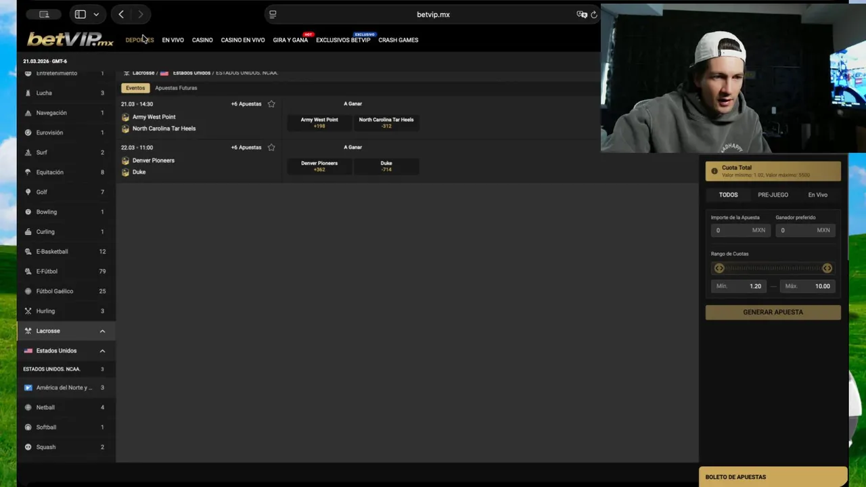Open the browser sidebar dropdown arrow
Image resolution: width=866 pixels, height=487 pixels.
[96, 14]
